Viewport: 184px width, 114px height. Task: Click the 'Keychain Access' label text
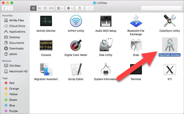click(170, 55)
